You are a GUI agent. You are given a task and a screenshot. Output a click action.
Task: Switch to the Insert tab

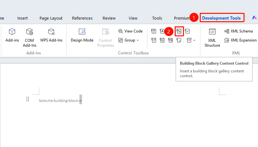23,18
